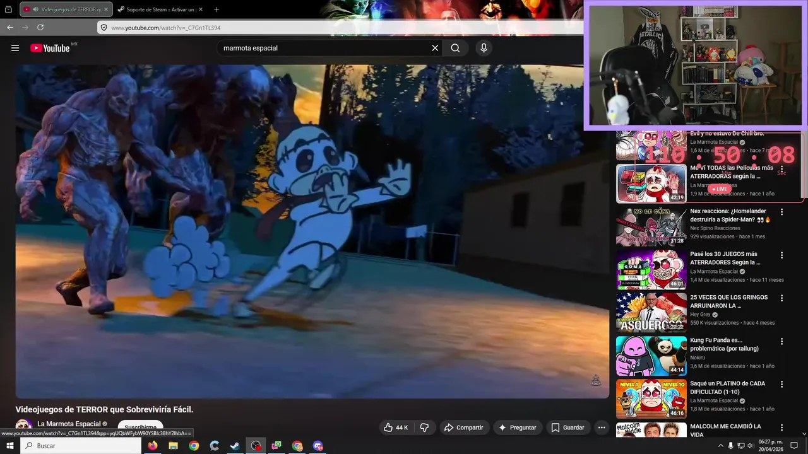Open Saqué un PLATINO thumbnail

[651, 399]
